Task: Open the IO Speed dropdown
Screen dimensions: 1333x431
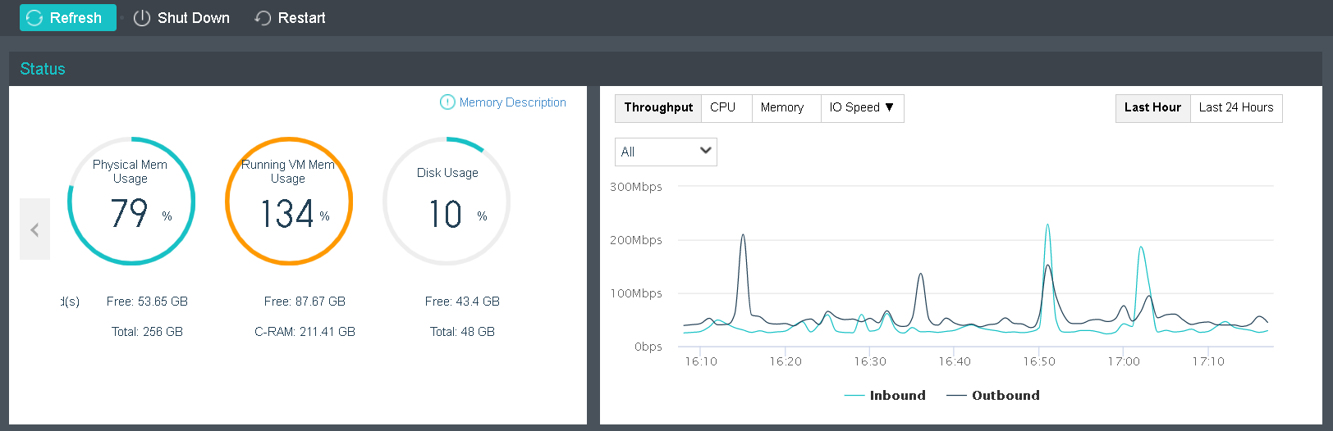Action: coord(862,108)
